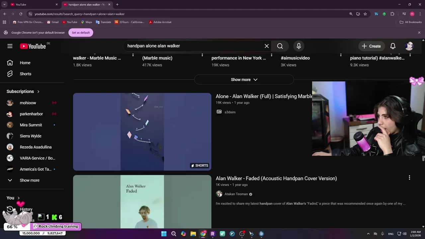The image size is (425, 239).
Task: Expand the Subscriptions section
Action: click(x=23, y=91)
